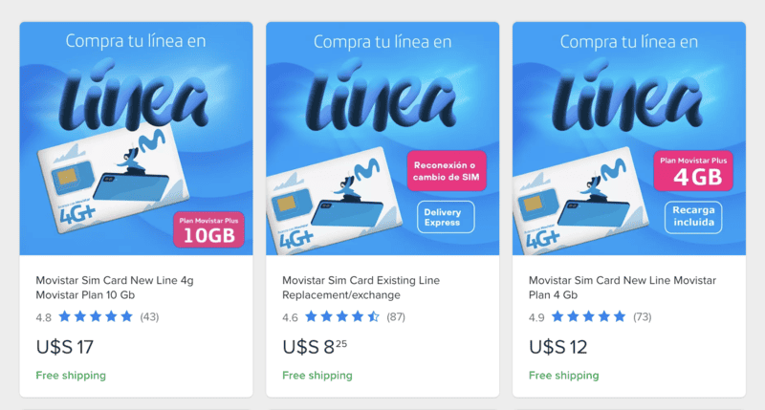The image size is (765, 410).
Task: Click the 4.6 star rating stars
Action: tap(342, 317)
